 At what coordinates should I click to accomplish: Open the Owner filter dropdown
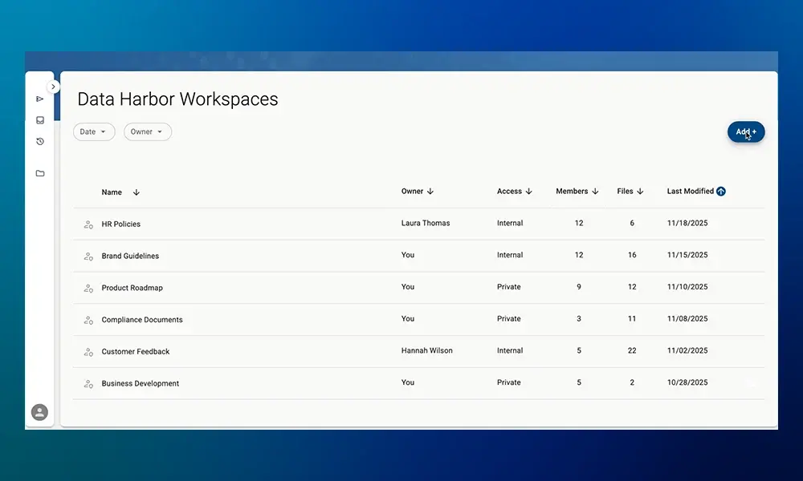coord(148,132)
